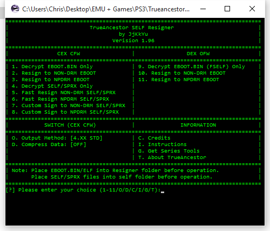This screenshot has width=270, height=231.
Task: Click option 1 Decrypt EBOOT.BIN Only
Action: (52, 67)
